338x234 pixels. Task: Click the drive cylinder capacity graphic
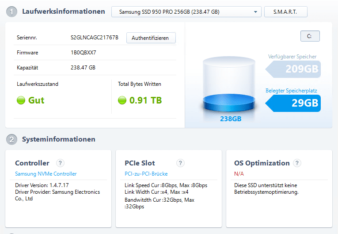pyautogui.click(x=229, y=84)
